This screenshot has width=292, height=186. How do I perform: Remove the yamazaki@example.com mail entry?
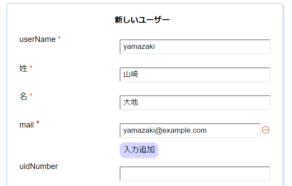(265, 130)
